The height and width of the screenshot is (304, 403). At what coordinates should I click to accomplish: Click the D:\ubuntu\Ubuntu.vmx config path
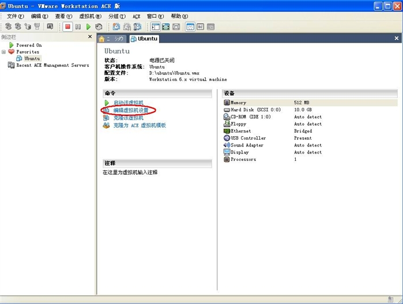[x=174, y=73]
